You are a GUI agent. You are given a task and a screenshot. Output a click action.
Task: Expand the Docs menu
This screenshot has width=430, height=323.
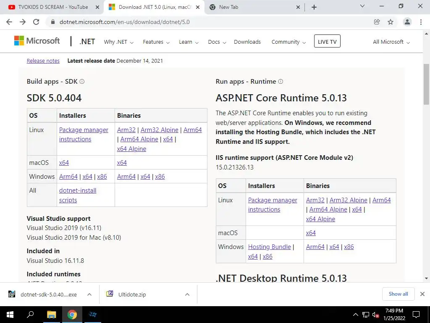[217, 42]
